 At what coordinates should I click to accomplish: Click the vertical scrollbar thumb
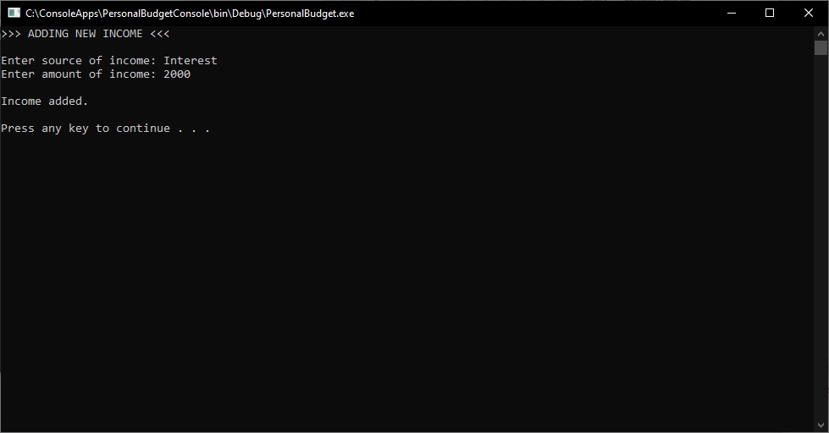(821, 47)
